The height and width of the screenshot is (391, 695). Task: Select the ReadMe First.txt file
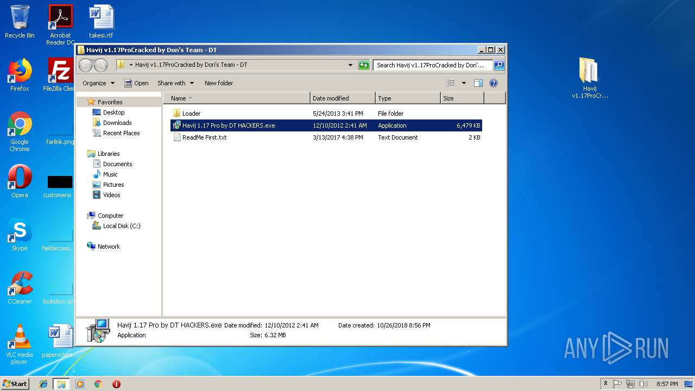tap(326, 137)
